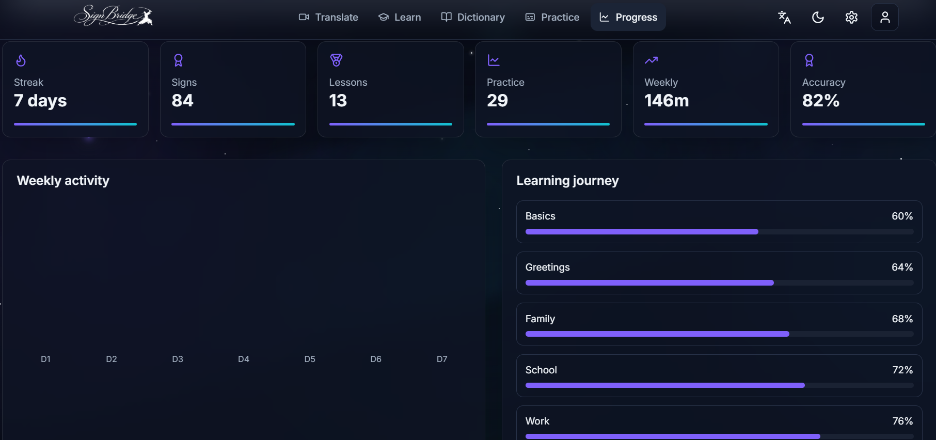The image size is (936, 440).
Task: Click the Streak flame icon
Action: tap(21, 60)
